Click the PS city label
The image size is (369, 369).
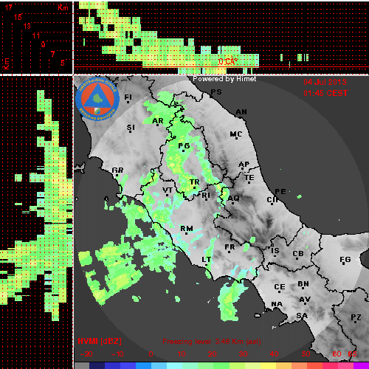coord(216,92)
